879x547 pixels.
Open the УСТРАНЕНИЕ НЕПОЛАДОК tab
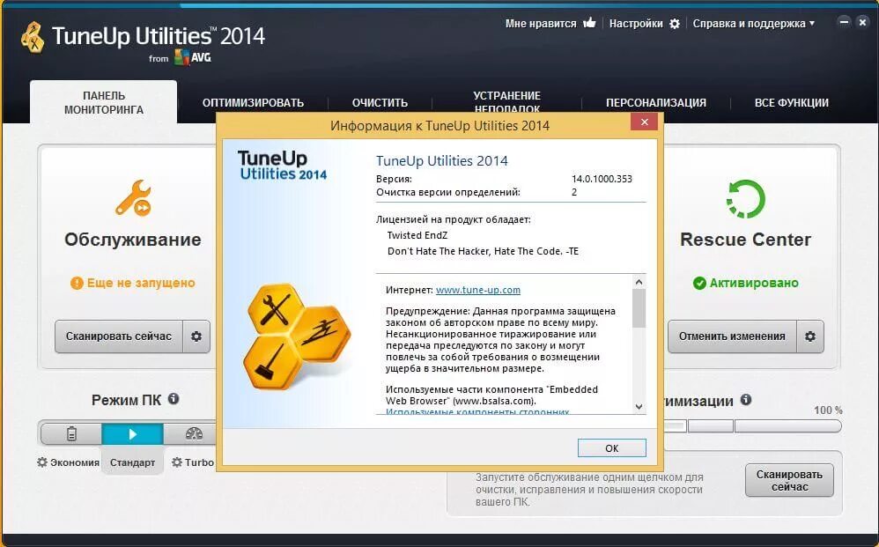(x=506, y=102)
